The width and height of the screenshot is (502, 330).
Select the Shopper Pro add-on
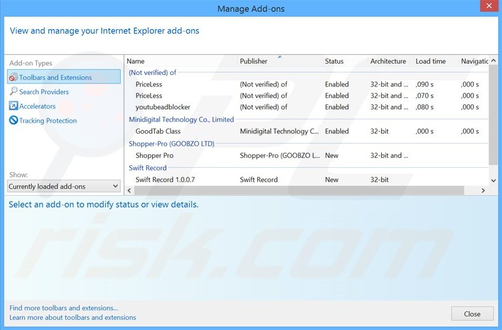307,155
